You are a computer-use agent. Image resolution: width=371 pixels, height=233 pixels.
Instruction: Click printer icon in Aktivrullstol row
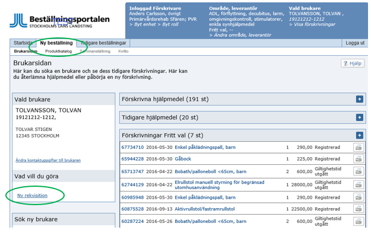click(x=359, y=209)
